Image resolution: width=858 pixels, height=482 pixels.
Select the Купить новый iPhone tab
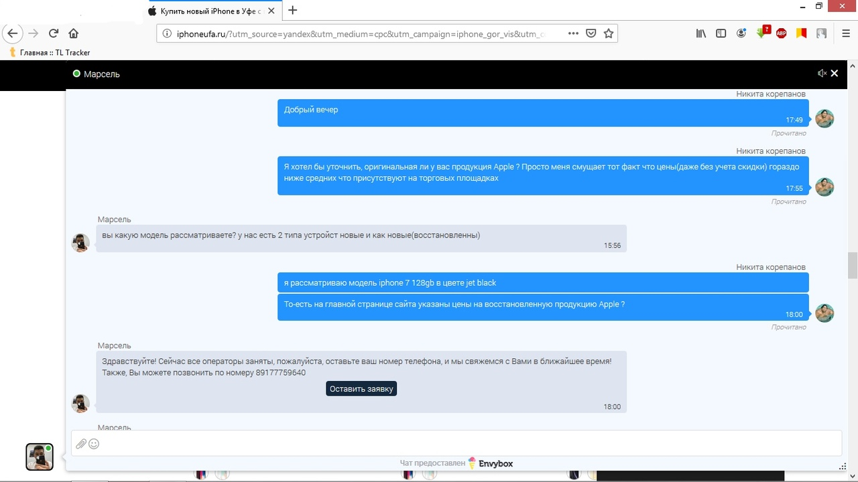211,11
